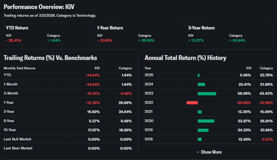Click the green 2018 return bar

[200, 139]
